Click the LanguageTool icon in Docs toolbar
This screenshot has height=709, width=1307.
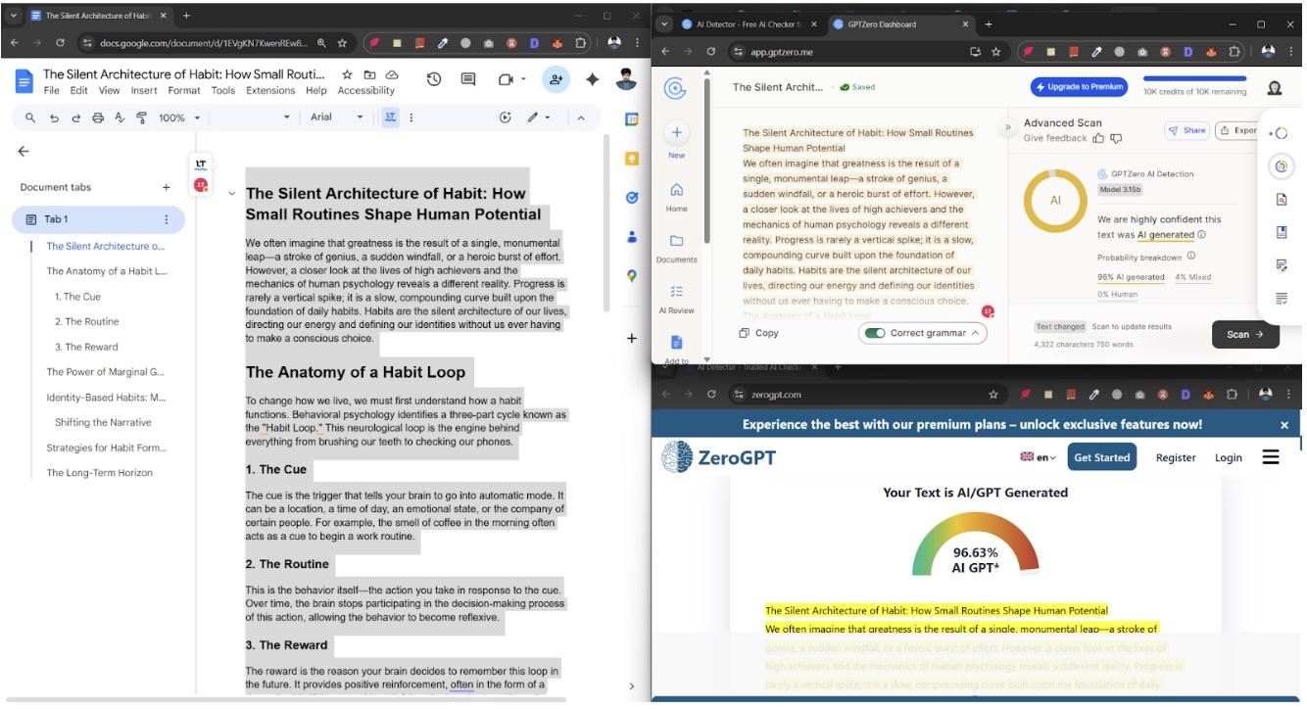tap(390, 118)
